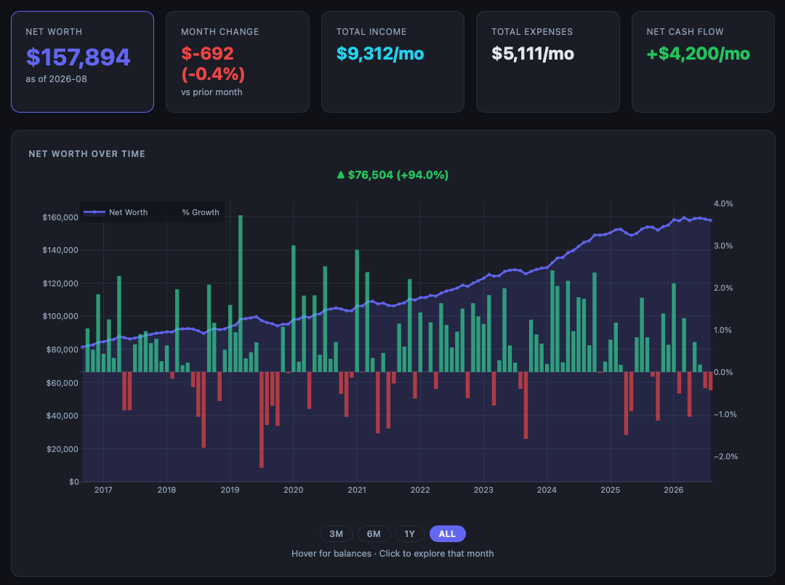Image resolution: width=785 pixels, height=585 pixels.
Task: Click the $-692 (-0.4%) change value
Action: (213, 63)
